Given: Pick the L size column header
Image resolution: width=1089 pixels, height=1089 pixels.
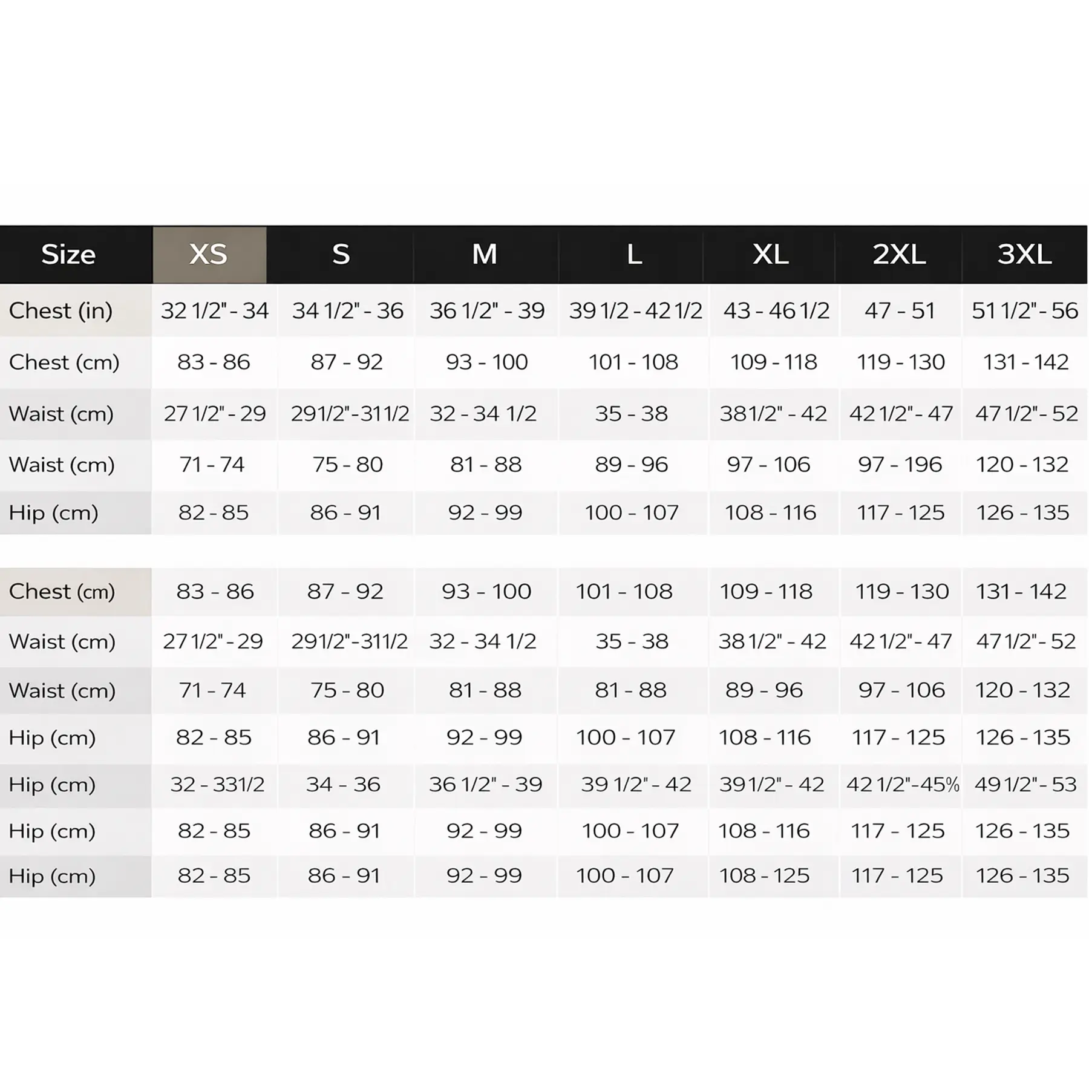Looking at the screenshot, I should pos(634,255).
